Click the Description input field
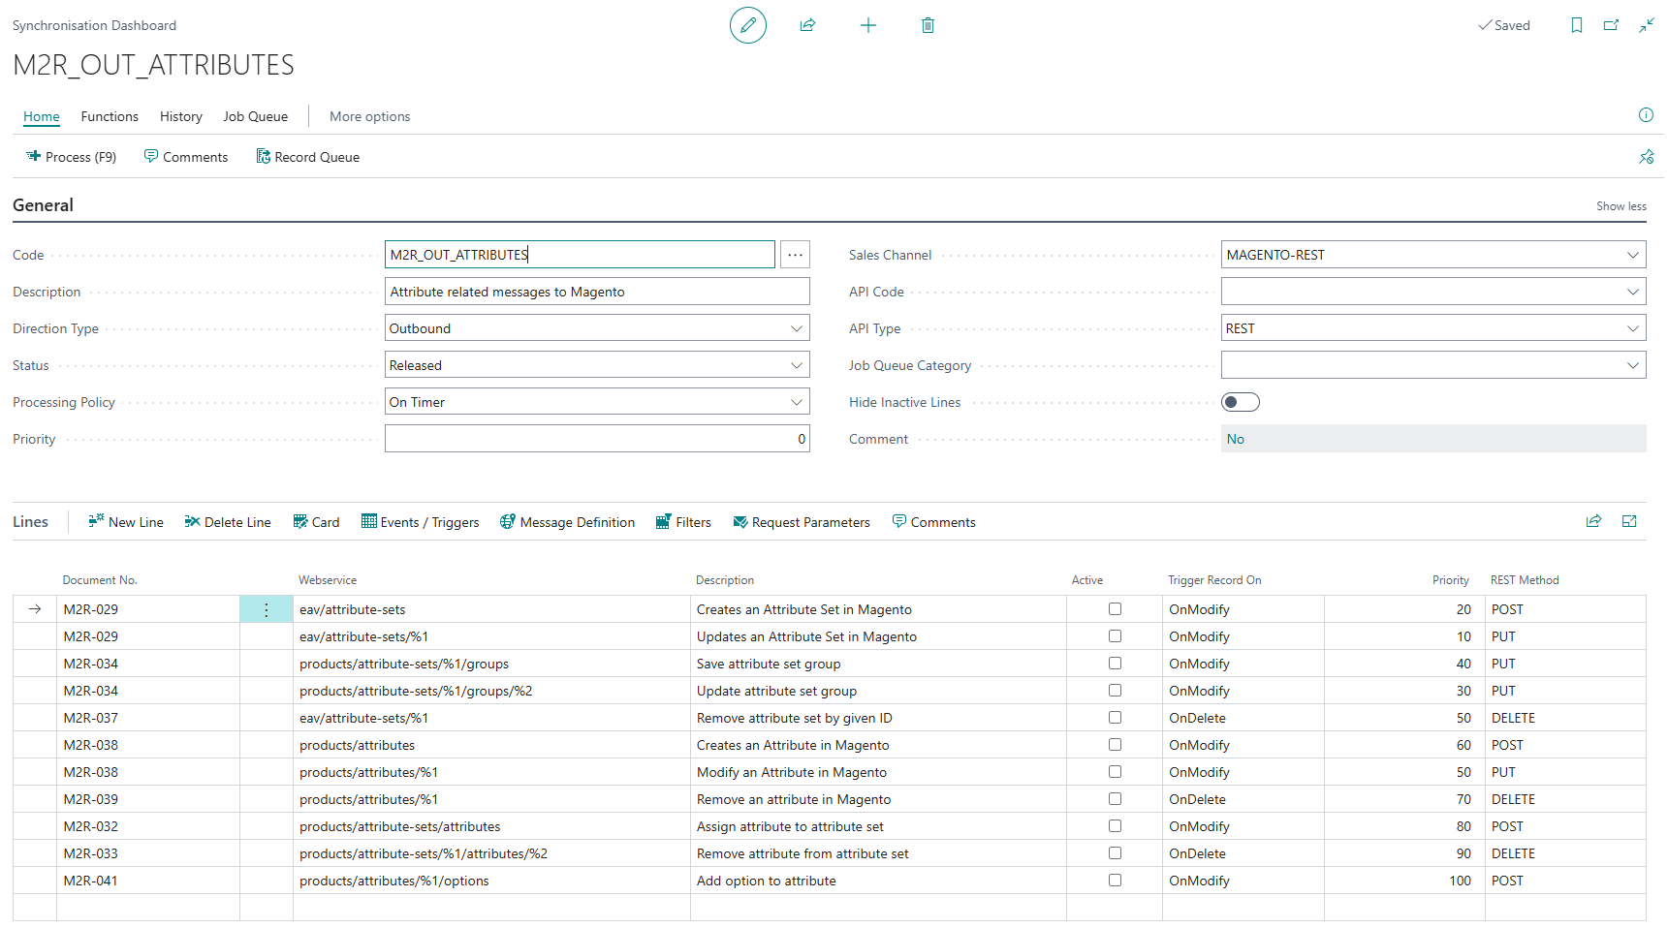The width and height of the screenshot is (1668, 928). click(x=597, y=292)
